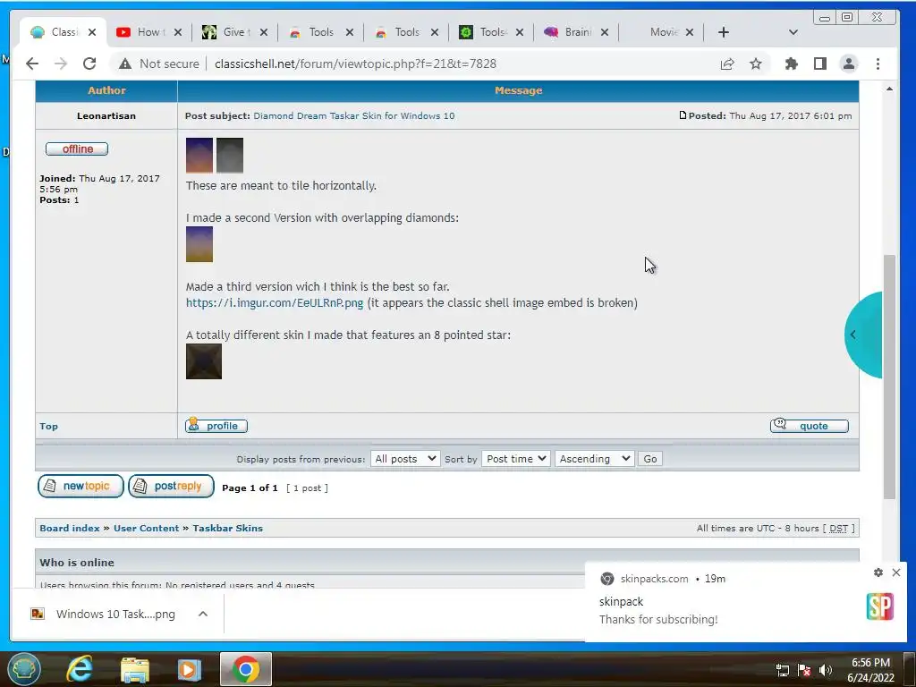Close the Classic Shell tab
The image size is (916, 687).
coord(92,32)
